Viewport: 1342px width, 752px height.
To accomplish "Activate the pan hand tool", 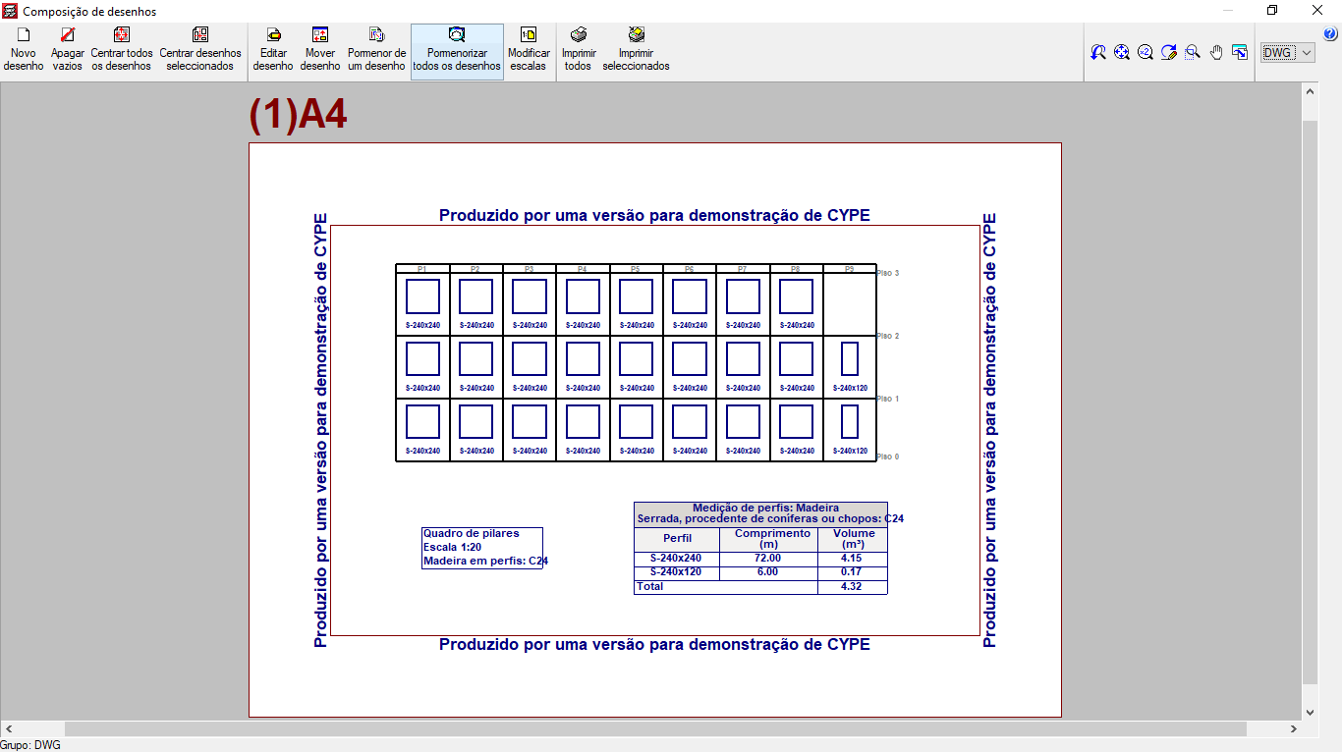I will coord(1216,52).
